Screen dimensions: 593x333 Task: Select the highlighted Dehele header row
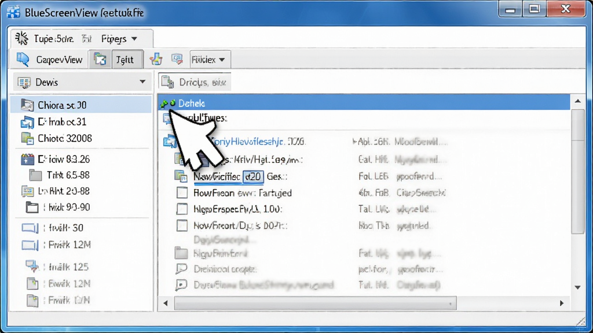point(364,103)
